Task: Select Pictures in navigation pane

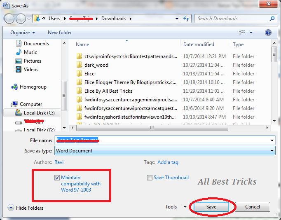Action: pos(33,61)
